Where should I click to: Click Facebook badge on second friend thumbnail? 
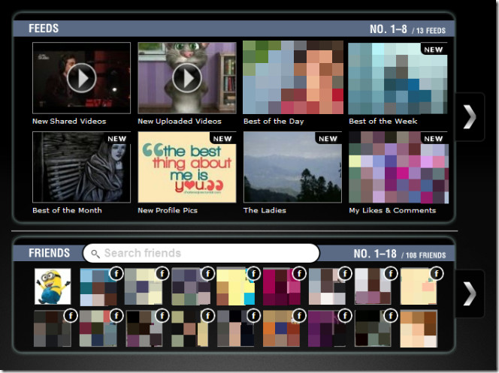pyautogui.click(x=116, y=274)
